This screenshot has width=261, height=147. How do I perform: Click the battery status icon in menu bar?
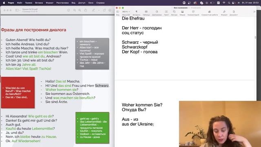click(x=212, y=3)
